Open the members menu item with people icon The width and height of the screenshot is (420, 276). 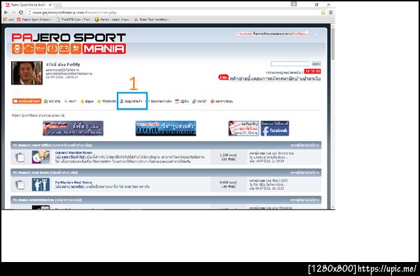click(199, 101)
